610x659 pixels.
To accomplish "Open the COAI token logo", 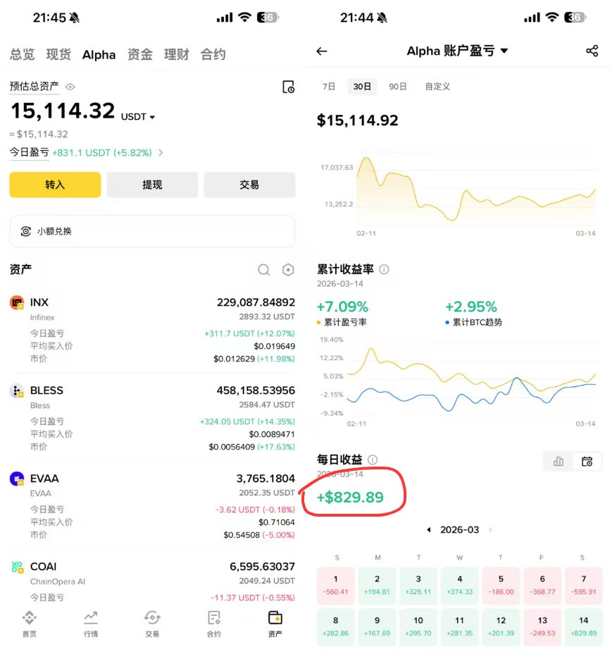I will 17,567.
